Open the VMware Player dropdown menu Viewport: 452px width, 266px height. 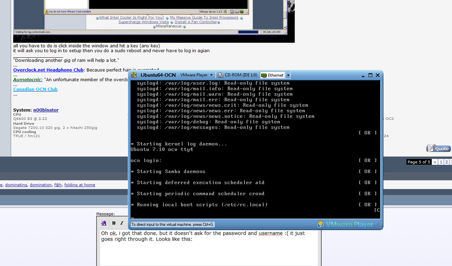[196, 75]
